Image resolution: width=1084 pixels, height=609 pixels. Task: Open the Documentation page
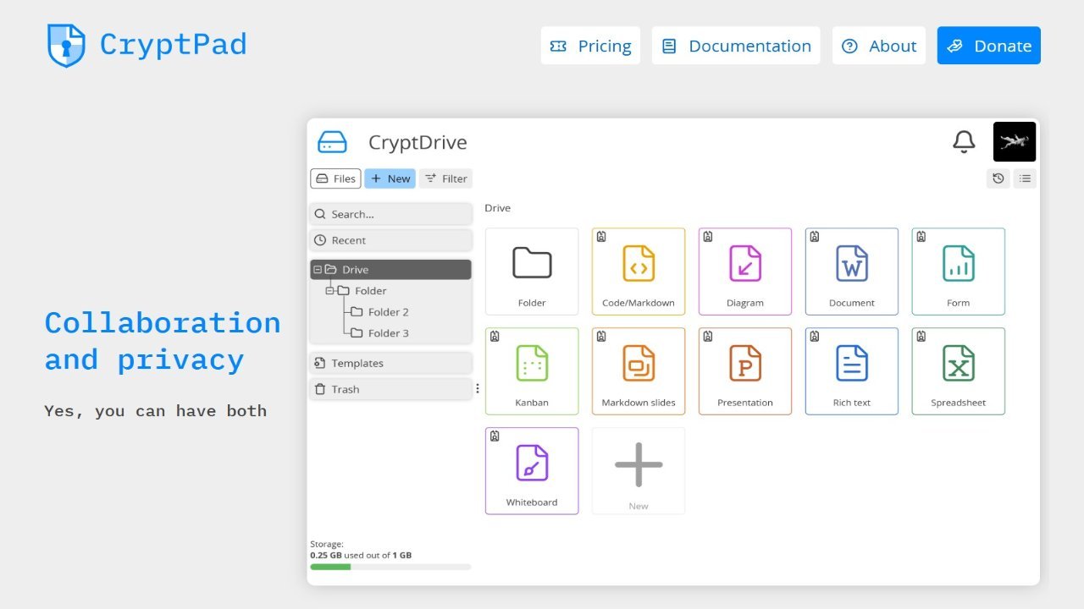(x=736, y=46)
